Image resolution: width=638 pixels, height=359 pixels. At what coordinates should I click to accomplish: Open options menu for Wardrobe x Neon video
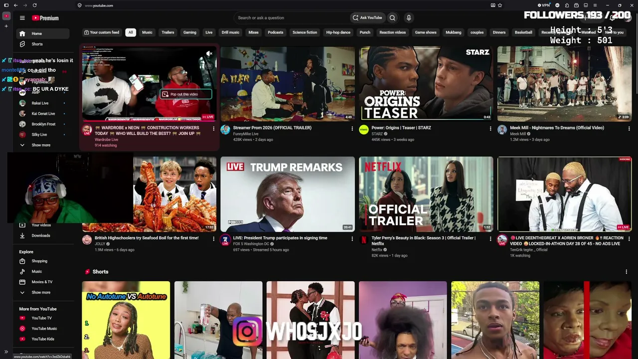pyautogui.click(x=213, y=129)
